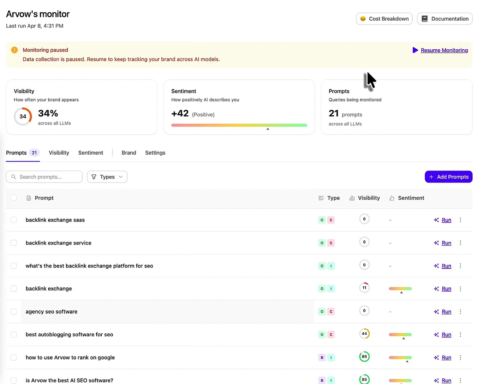Click the Sentiment column header in the table
Screen dimensions: 477x384
407,198
